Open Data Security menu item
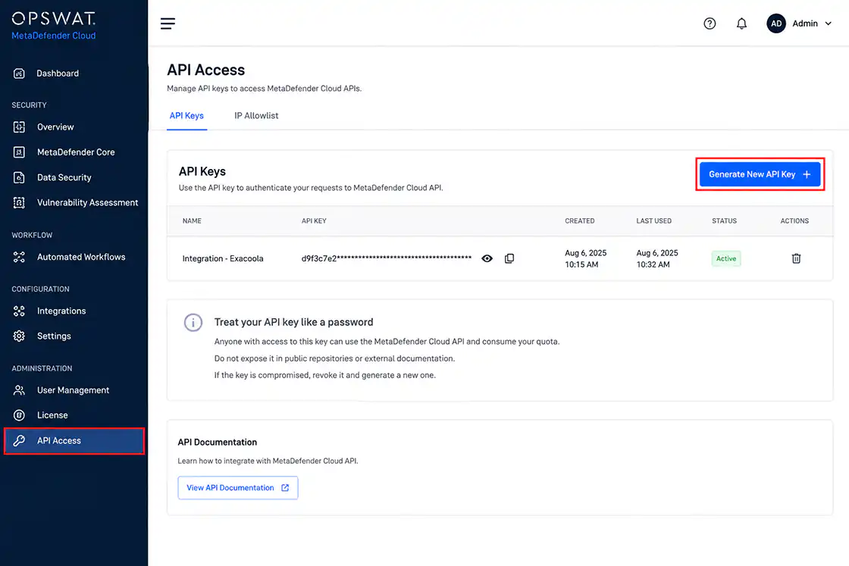849x566 pixels. coord(64,177)
